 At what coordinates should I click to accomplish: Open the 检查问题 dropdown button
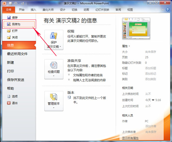click(54, 69)
